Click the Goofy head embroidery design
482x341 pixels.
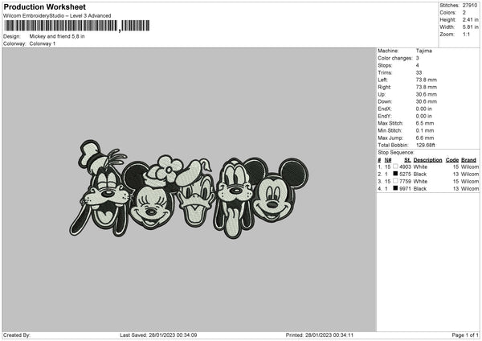pos(101,189)
